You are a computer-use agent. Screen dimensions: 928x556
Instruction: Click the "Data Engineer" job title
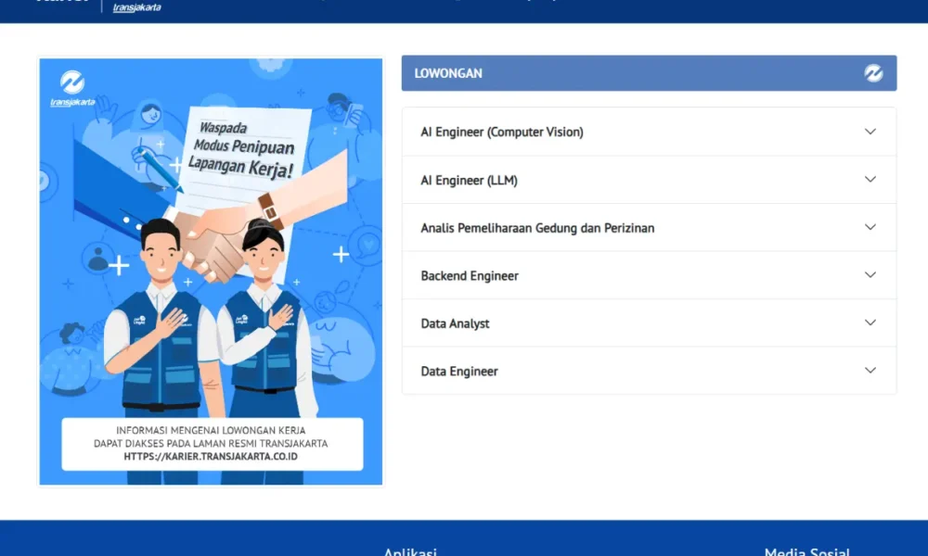[459, 372]
